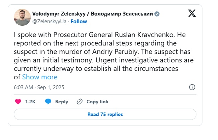Click the verified badge next to the name
This screenshot has height=140, width=218.
coord(157,14)
